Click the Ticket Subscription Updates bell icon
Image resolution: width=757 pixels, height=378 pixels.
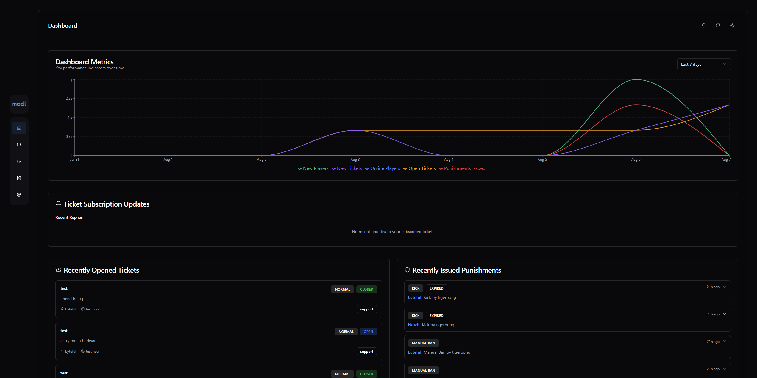click(58, 204)
